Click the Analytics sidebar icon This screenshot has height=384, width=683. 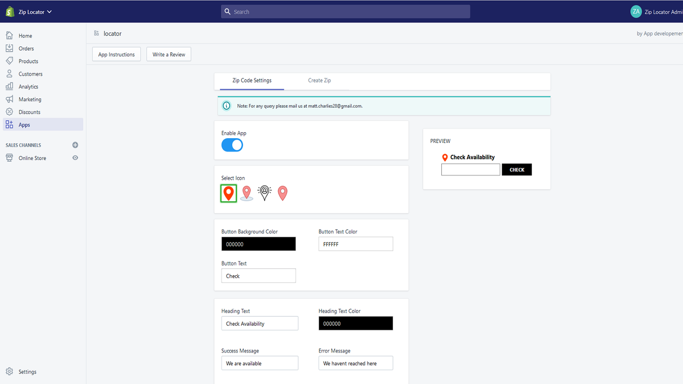pos(10,86)
